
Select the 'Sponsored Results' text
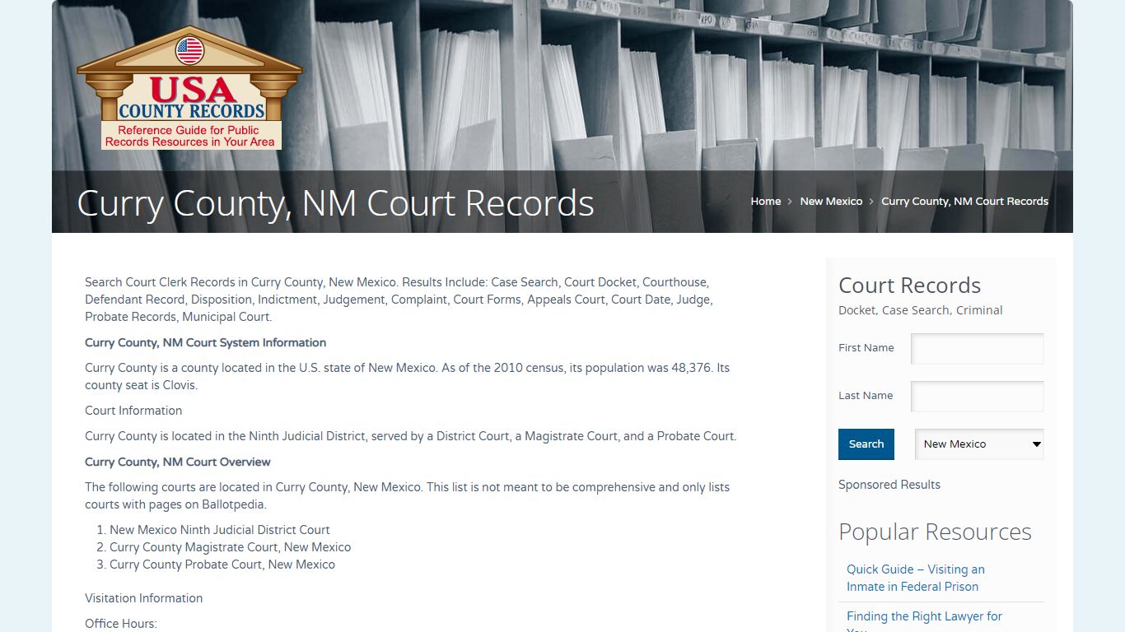[x=889, y=485]
